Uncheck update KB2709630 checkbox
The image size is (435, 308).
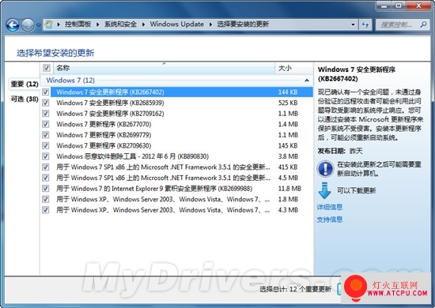pos(46,145)
